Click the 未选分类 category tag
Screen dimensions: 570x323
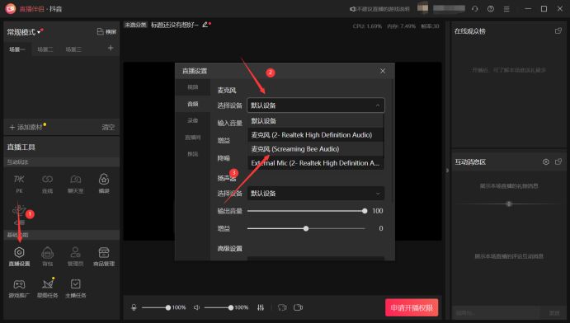(x=135, y=25)
